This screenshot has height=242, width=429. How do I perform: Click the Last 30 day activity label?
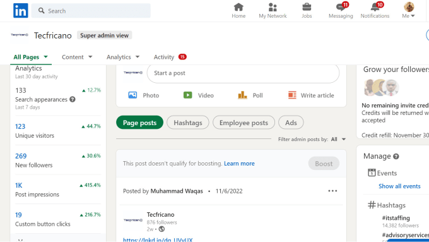[x=37, y=76]
